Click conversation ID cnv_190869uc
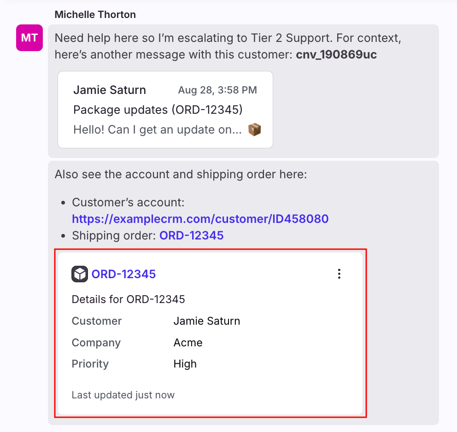 point(336,54)
